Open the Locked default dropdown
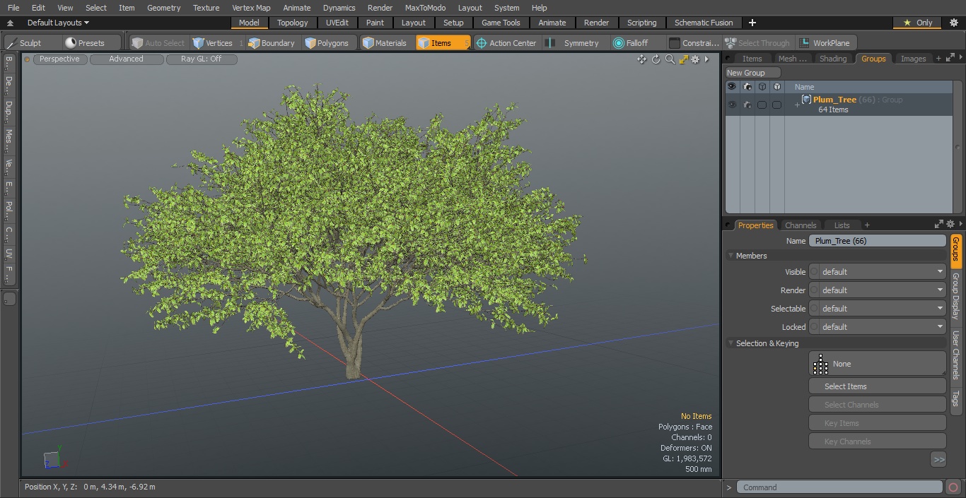Screen dimensions: 966x498 (883, 327)
